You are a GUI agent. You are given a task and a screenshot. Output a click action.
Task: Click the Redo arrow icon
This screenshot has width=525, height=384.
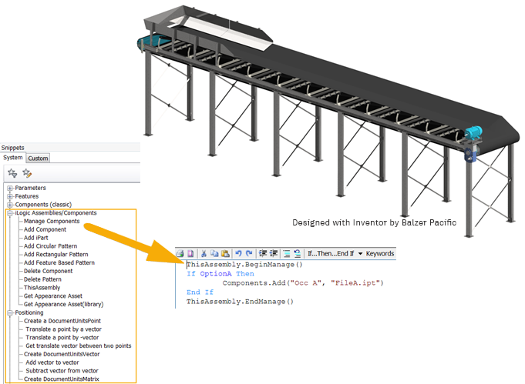[249, 254]
